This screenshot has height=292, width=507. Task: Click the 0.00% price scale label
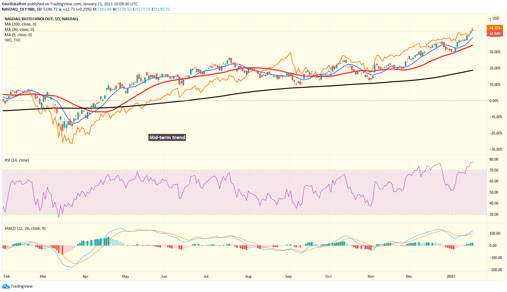point(494,101)
